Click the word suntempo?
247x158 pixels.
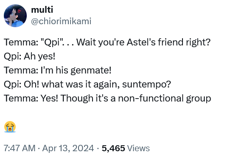pos(147,85)
